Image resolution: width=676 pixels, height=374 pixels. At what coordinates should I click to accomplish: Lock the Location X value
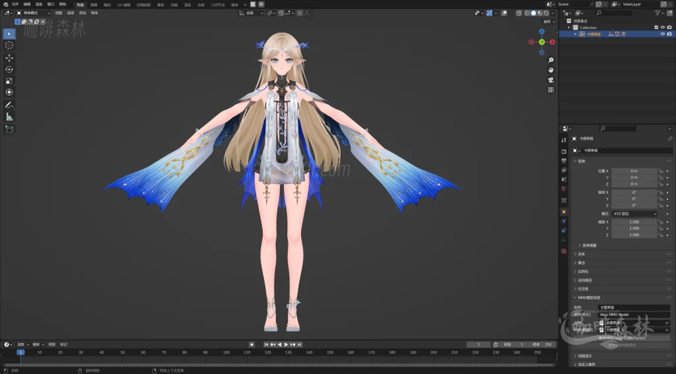[660, 171]
